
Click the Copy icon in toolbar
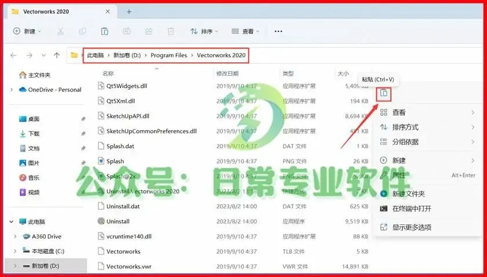click(82, 31)
